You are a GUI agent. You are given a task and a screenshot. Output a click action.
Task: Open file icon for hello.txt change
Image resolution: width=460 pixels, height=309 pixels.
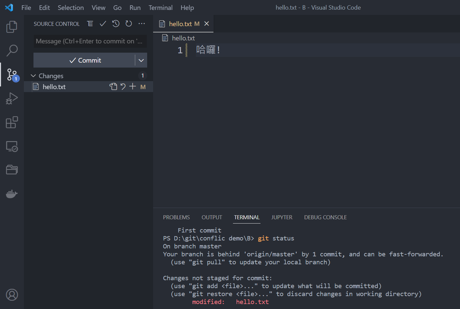[x=113, y=86]
